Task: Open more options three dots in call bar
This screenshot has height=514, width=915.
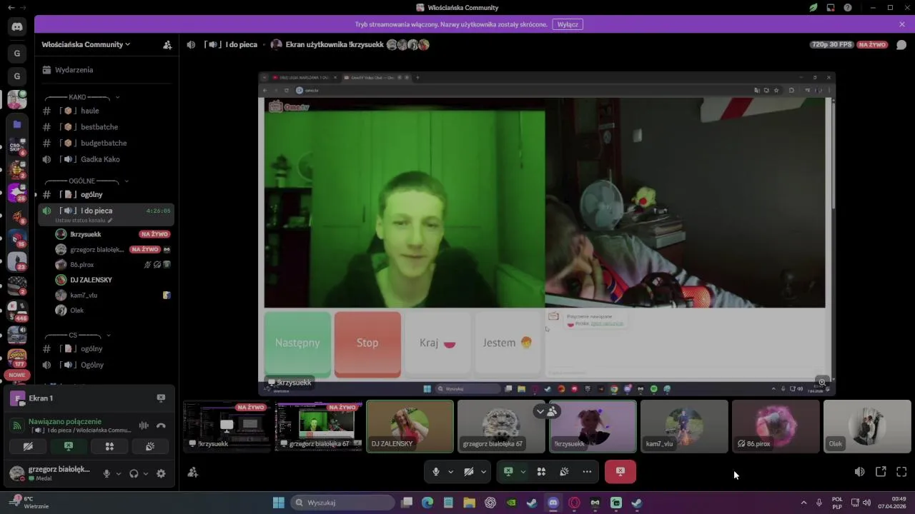Action: [x=587, y=472]
